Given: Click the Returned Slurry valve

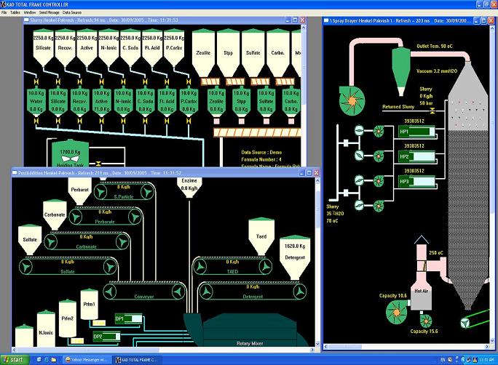Looking at the screenshot, I should [x=432, y=111].
